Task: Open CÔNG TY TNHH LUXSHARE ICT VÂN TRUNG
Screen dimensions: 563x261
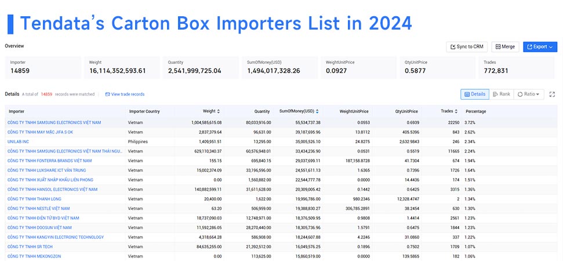Action: point(47,170)
